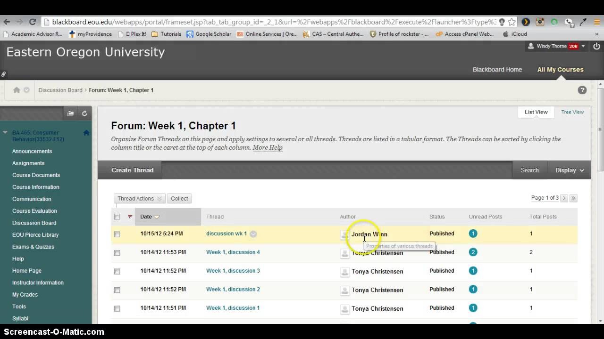Click the Discussion Board breadcrumb link

tap(60, 90)
